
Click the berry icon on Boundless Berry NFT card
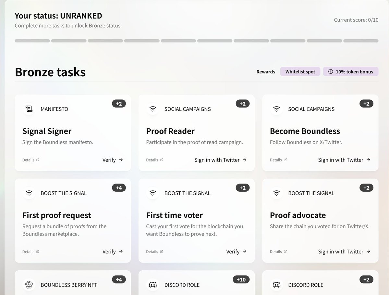tap(29, 285)
